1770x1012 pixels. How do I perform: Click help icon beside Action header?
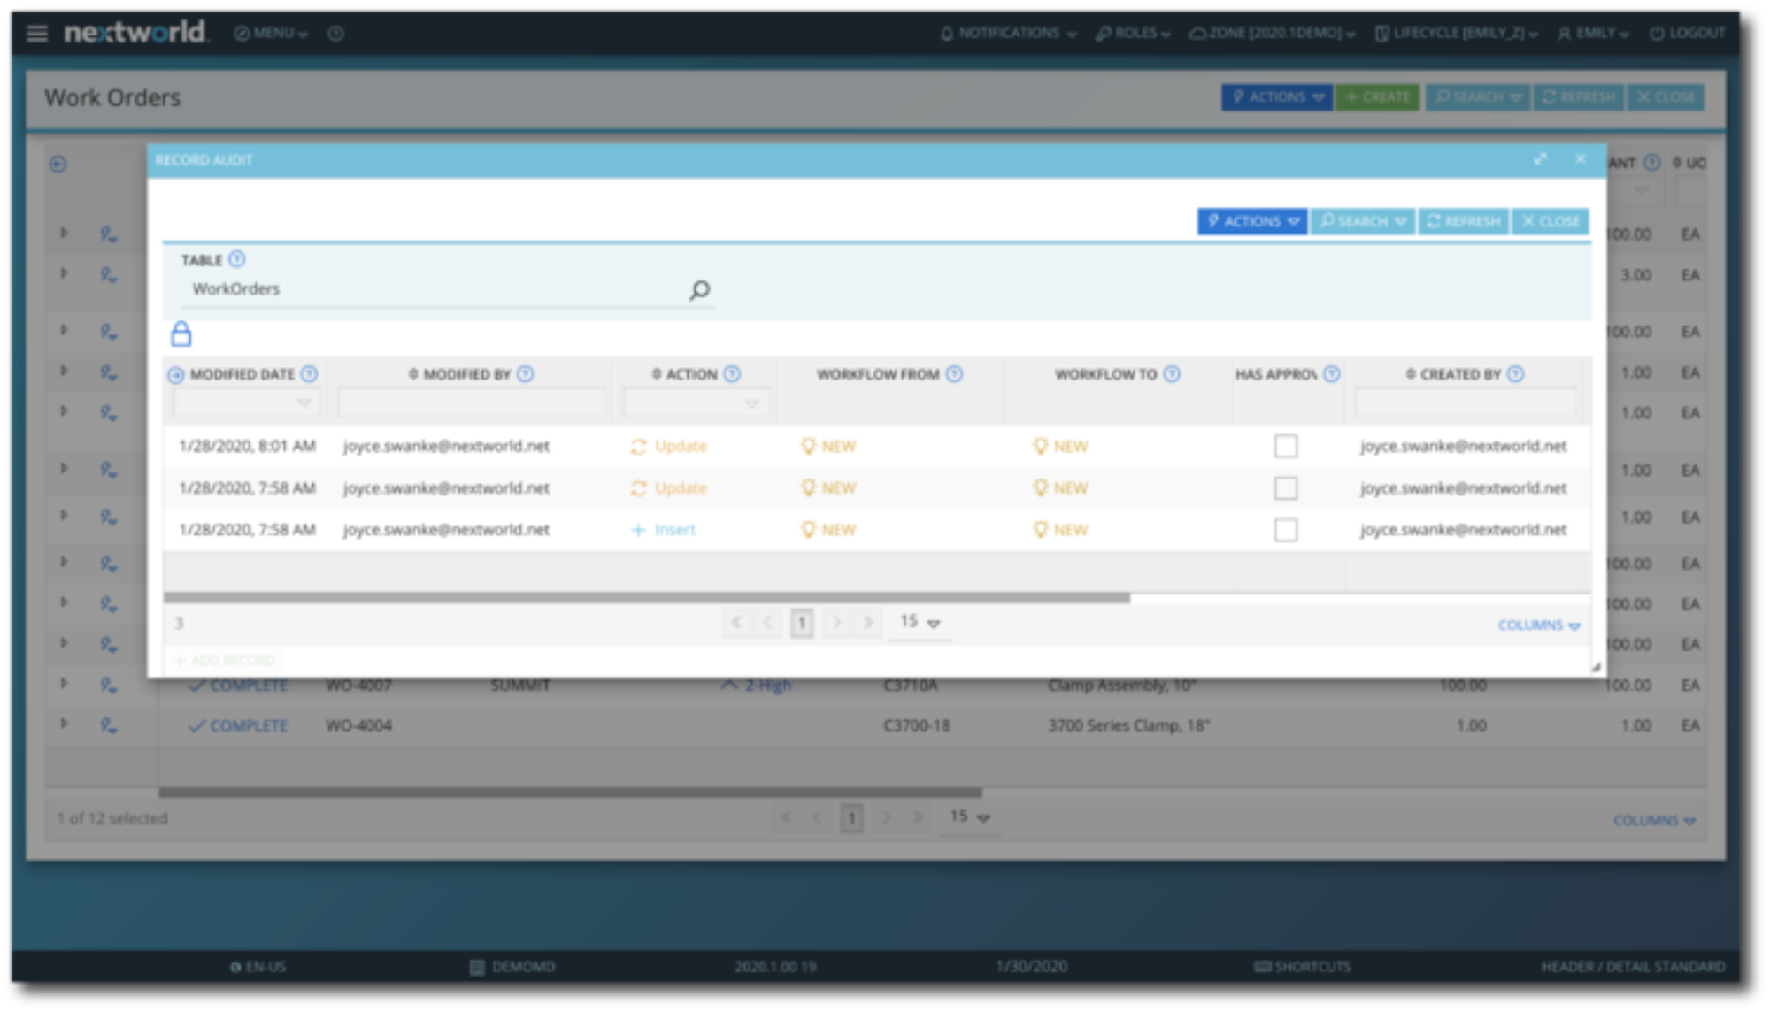point(732,374)
